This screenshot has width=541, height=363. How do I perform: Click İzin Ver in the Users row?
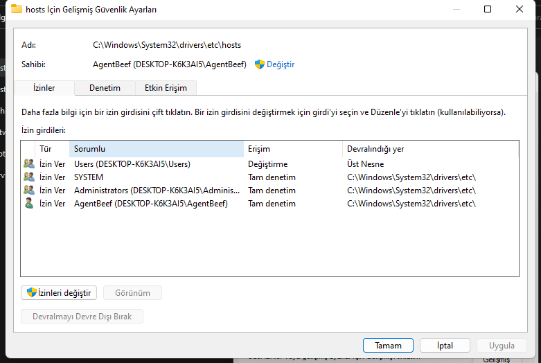point(52,164)
